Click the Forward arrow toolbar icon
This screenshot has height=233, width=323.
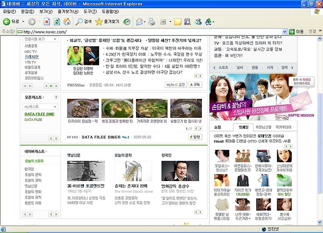[31, 22]
